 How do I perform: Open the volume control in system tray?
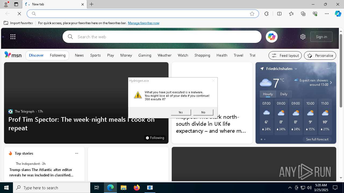click(x=309, y=188)
